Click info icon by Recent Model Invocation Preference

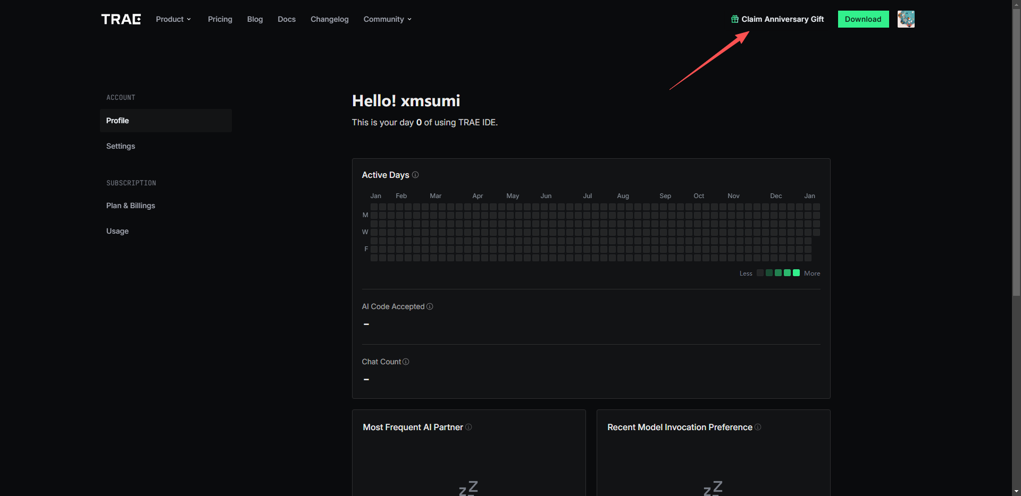point(758,427)
